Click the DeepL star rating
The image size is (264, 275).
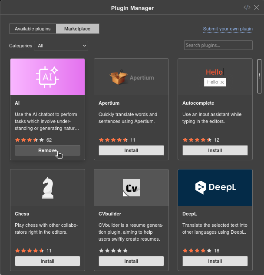tap(197, 251)
